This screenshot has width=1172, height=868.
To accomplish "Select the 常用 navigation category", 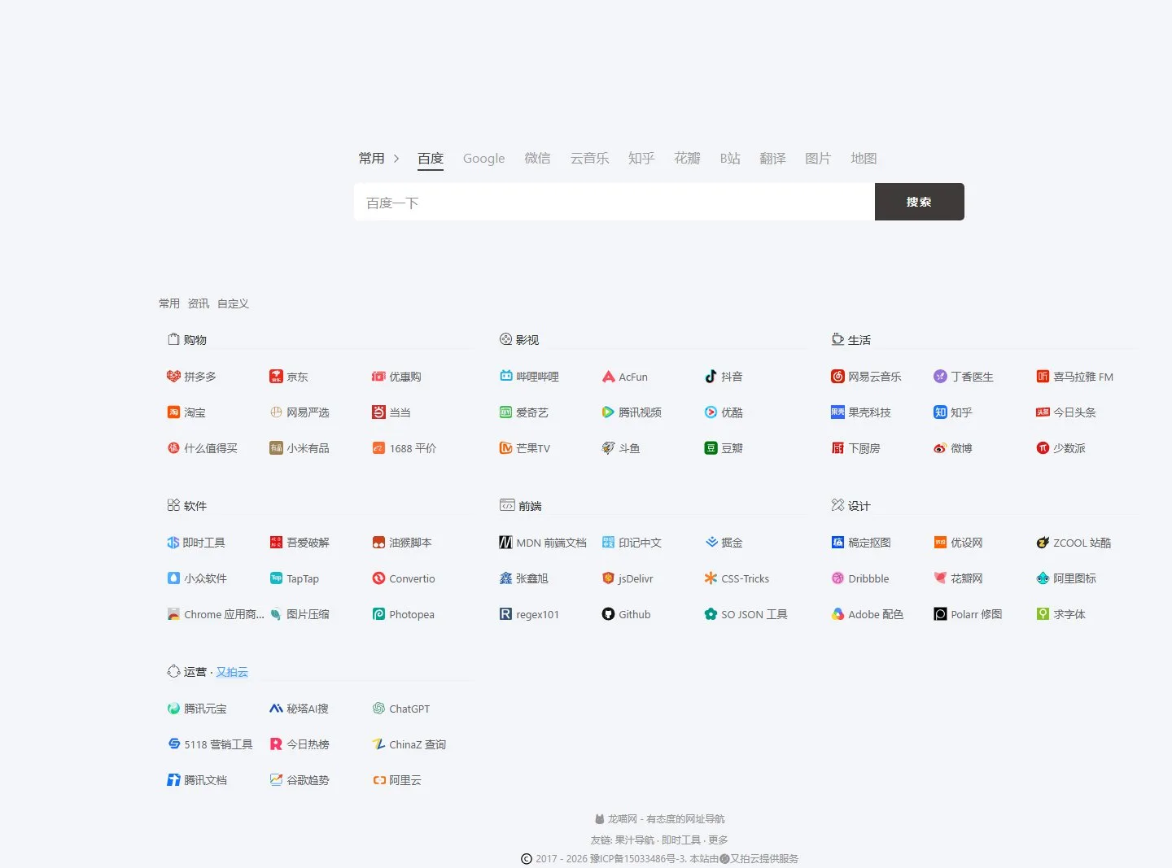I will coord(169,303).
